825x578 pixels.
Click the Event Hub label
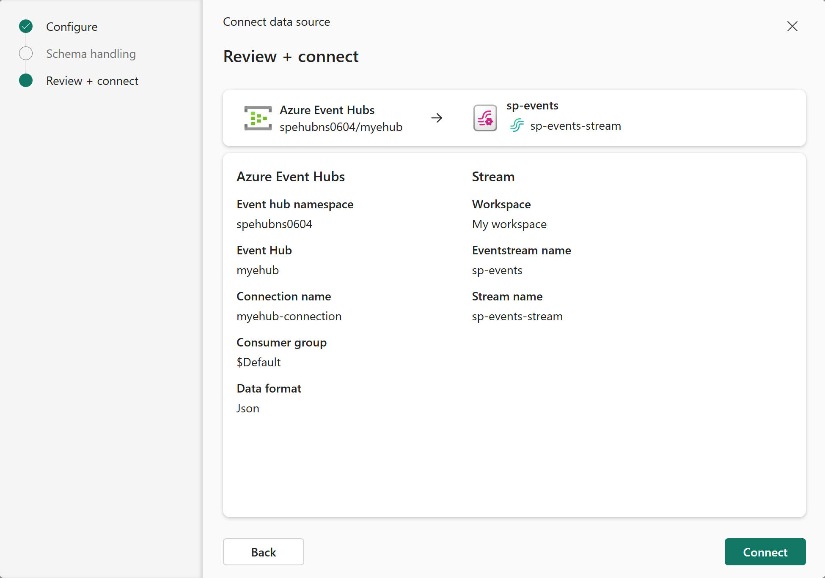[x=264, y=250]
